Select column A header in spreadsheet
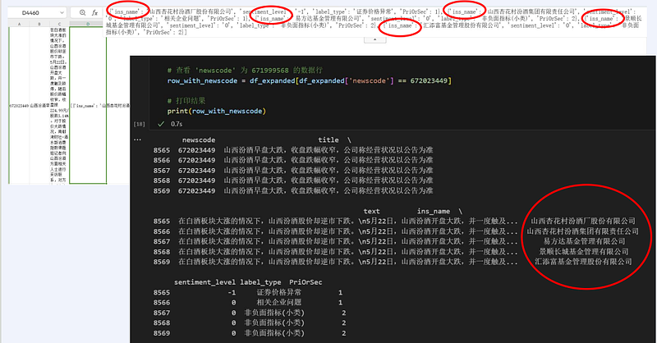 [x=19, y=24]
